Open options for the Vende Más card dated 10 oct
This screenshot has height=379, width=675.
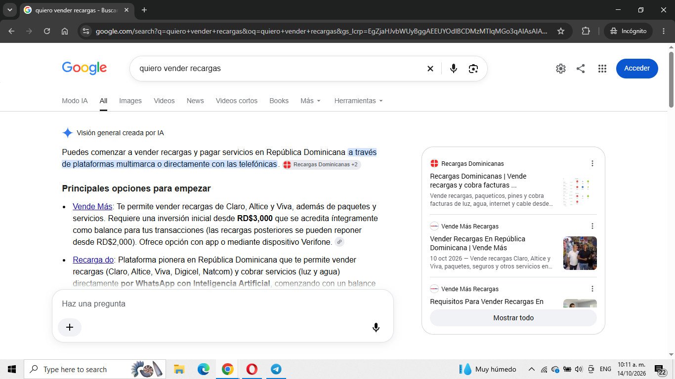(592, 226)
